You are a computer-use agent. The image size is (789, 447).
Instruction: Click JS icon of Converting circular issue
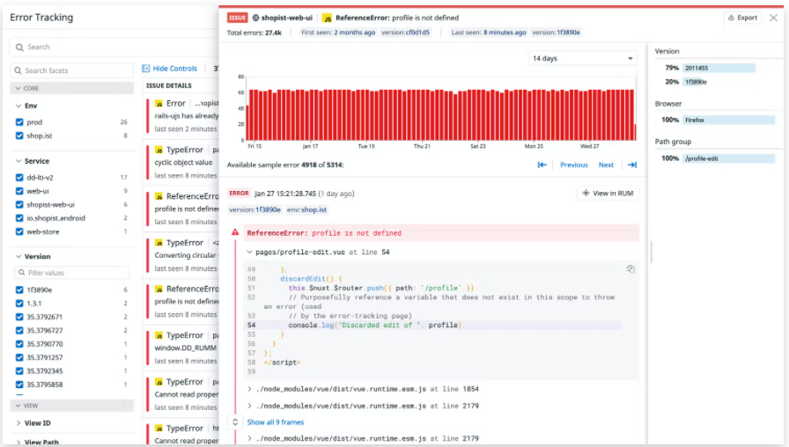coord(159,243)
